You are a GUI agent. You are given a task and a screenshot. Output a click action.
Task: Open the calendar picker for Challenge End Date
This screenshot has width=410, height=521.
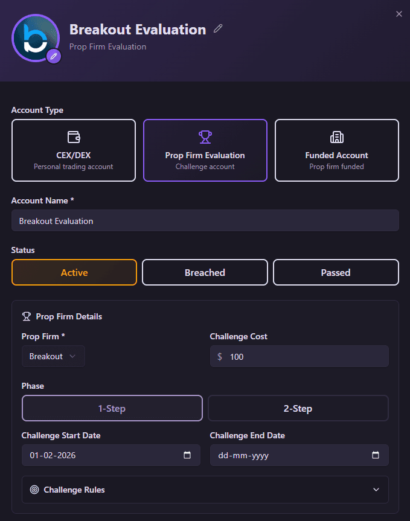375,455
